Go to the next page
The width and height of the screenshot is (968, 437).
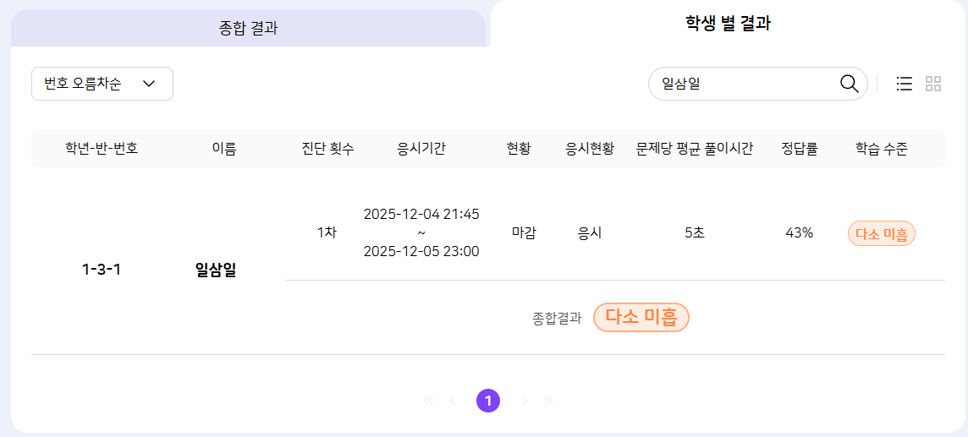click(525, 401)
